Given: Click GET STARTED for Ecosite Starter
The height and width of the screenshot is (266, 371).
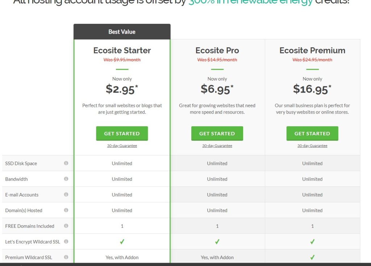Looking at the screenshot, I should (122, 133).
